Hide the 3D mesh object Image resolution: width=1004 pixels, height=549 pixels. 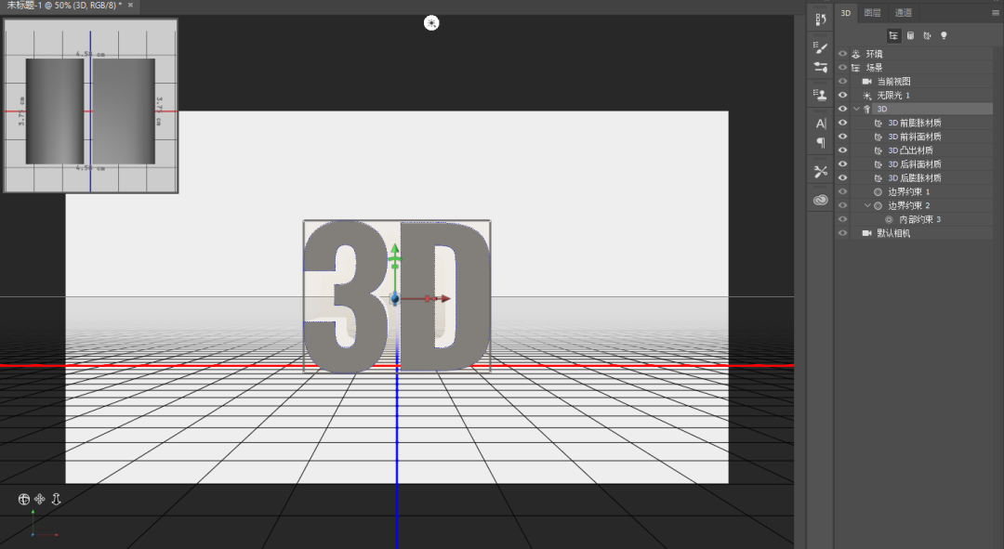842,109
